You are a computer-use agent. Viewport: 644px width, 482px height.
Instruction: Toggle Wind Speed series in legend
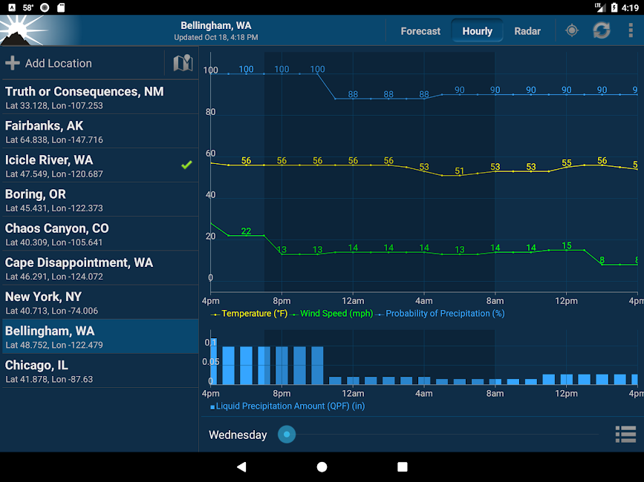(x=331, y=314)
